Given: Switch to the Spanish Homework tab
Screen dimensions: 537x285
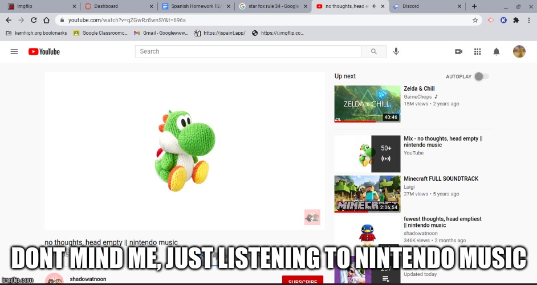Looking at the screenshot, I should 195,6.
